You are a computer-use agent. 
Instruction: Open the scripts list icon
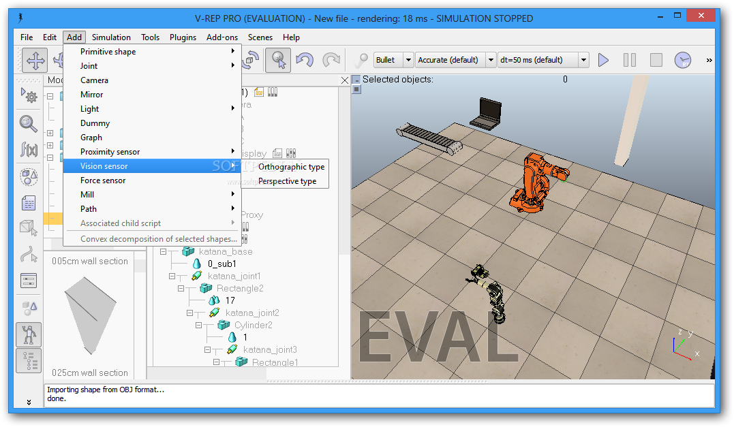(29, 202)
